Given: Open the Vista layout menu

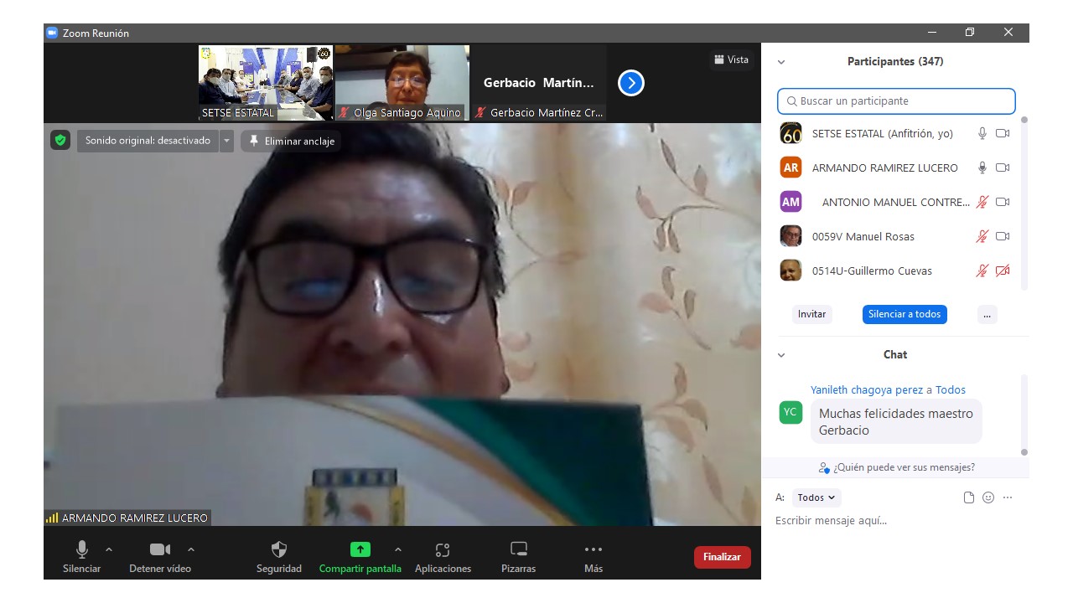Looking at the screenshot, I should (x=731, y=59).
